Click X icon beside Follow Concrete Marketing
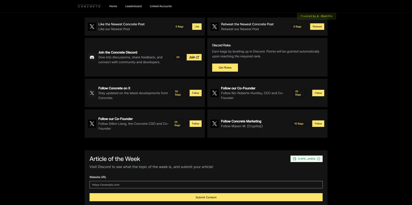The height and width of the screenshot is (205, 412). click(x=214, y=124)
